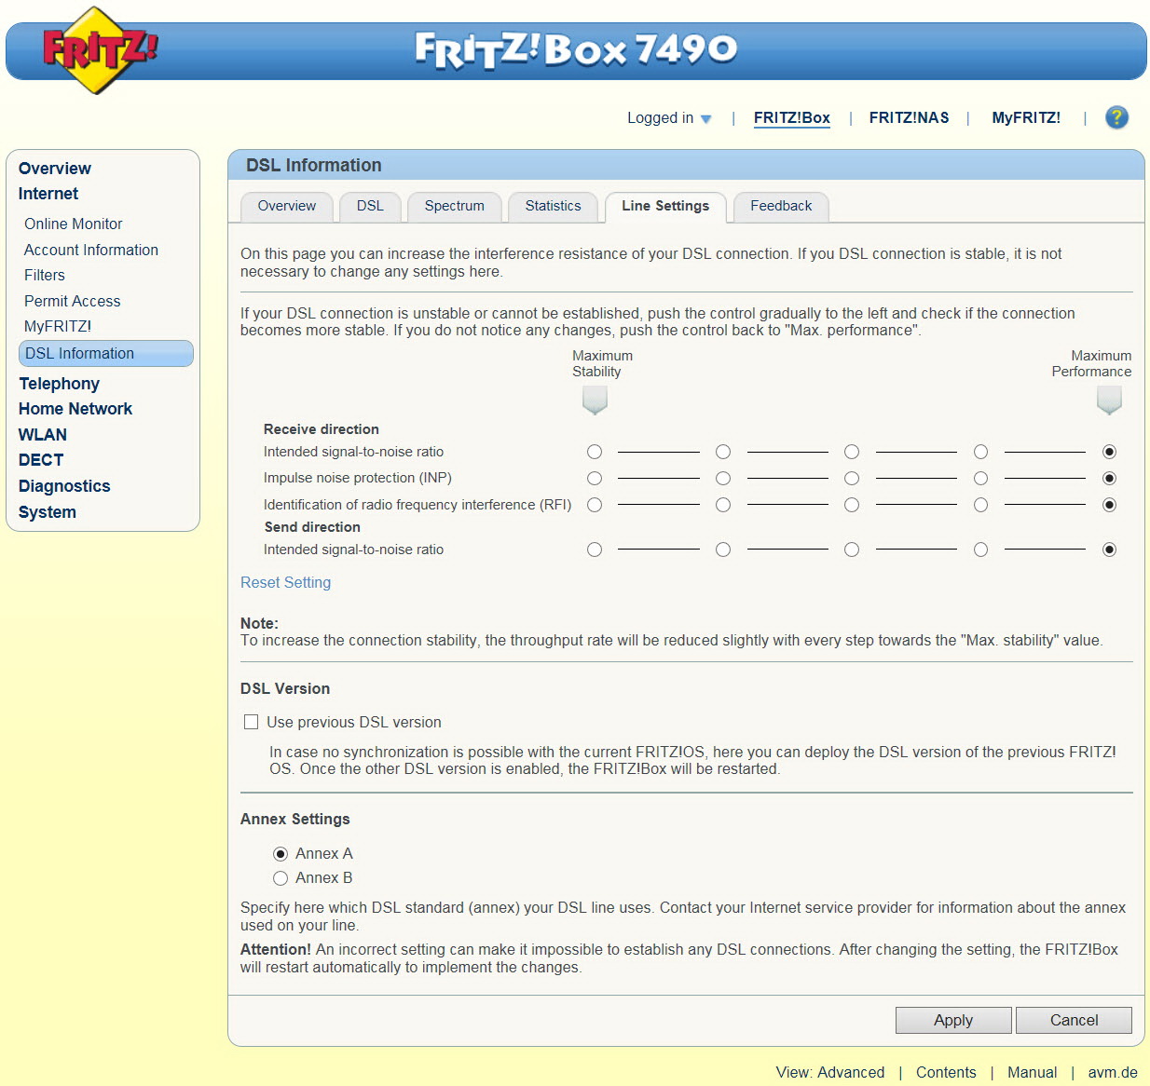Set RFI identification to Maximum Stability
Screen dimensions: 1150x1086
[x=595, y=505]
